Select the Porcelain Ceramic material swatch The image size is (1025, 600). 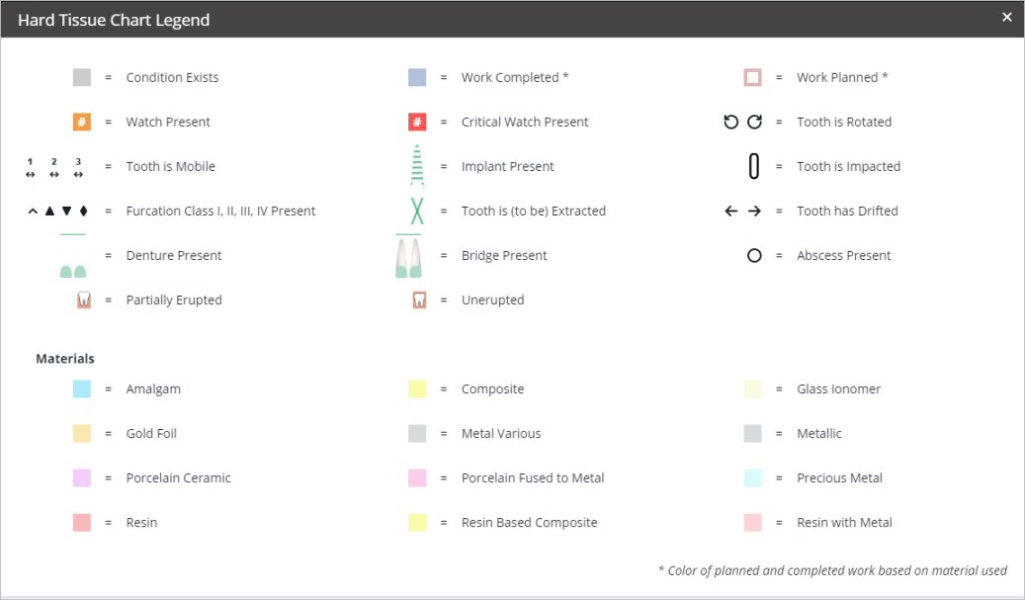pyautogui.click(x=81, y=477)
